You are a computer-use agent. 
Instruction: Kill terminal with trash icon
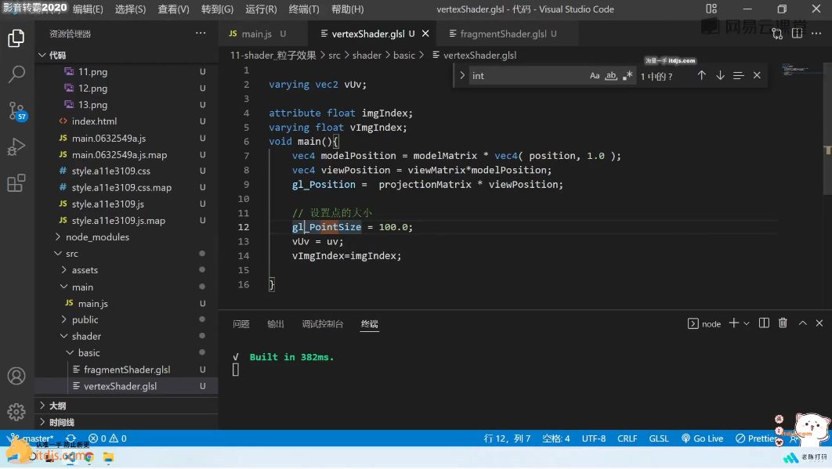coord(783,323)
